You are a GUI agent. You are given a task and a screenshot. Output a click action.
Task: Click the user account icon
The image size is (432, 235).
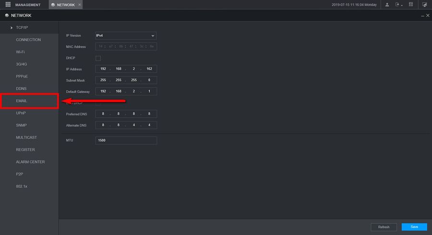pos(387,5)
